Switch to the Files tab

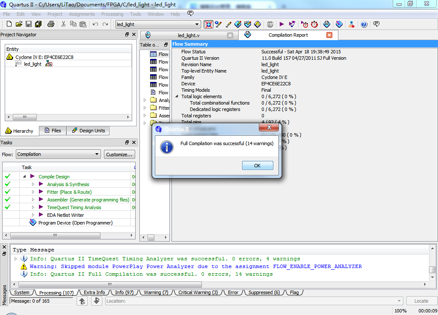click(53, 131)
